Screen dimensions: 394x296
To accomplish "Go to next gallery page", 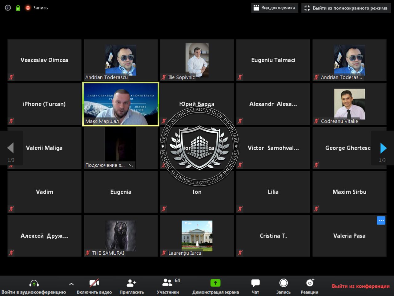I will click(383, 148).
